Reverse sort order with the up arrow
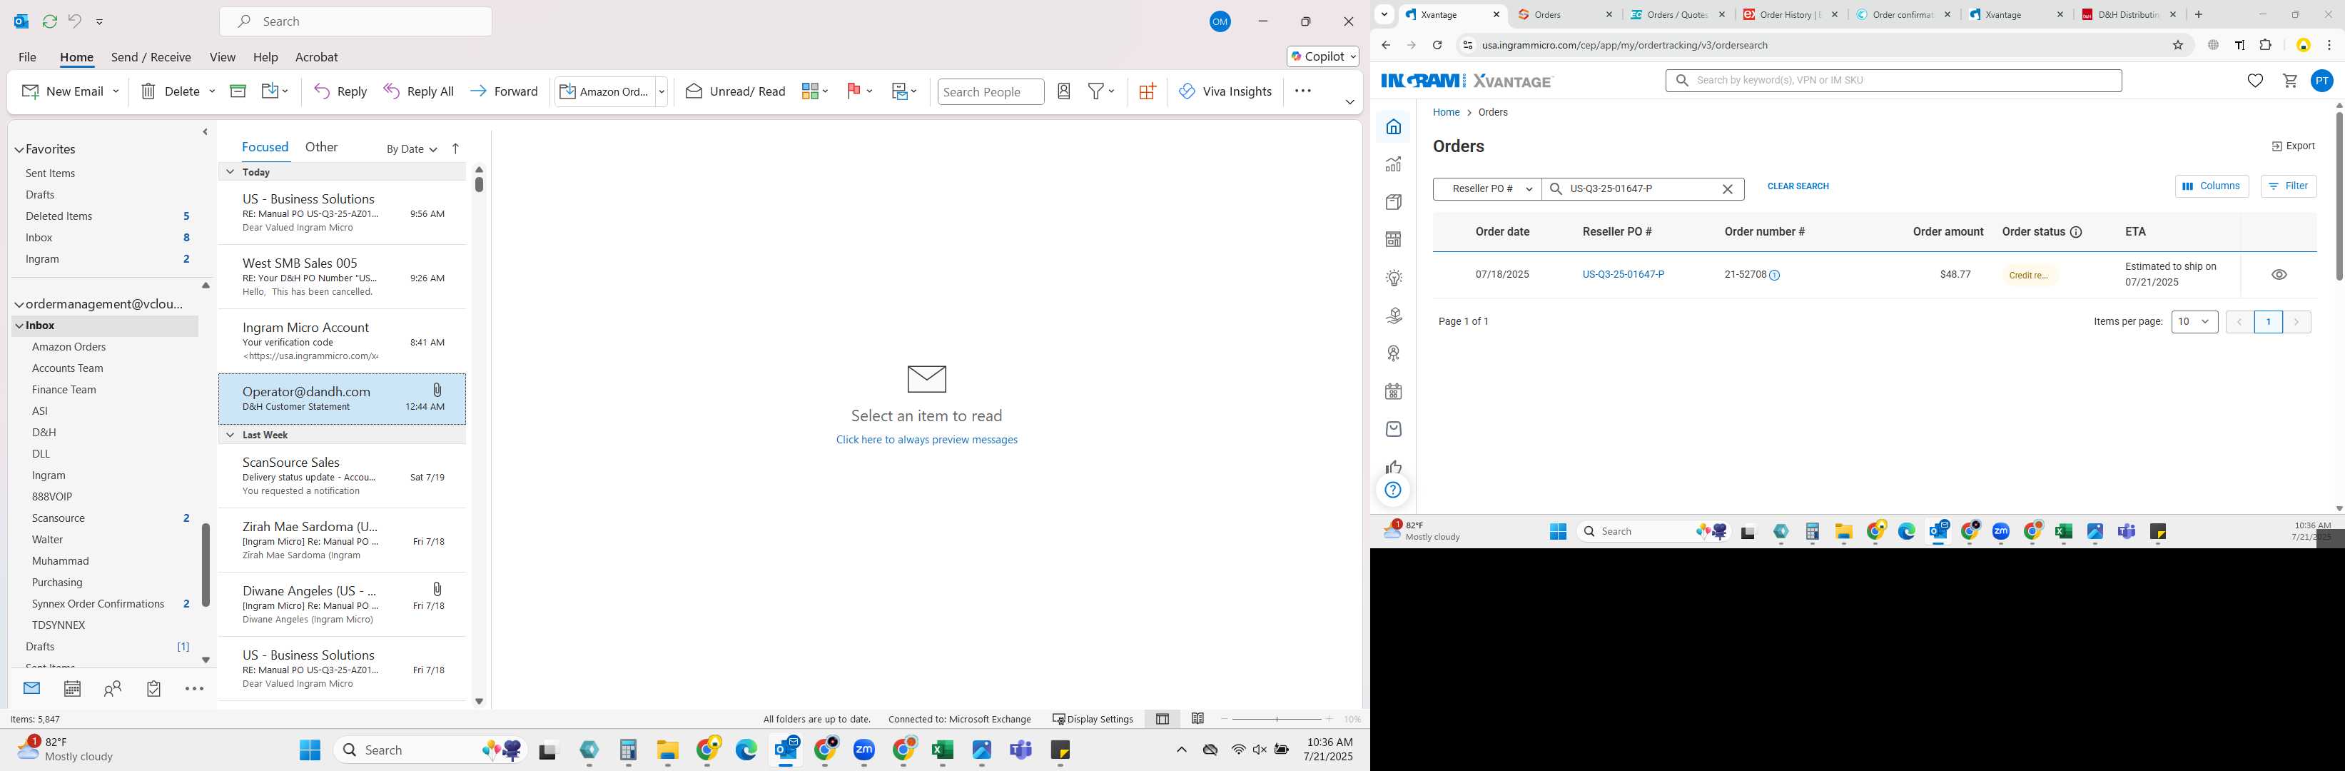2345x771 pixels. [x=455, y=148]
